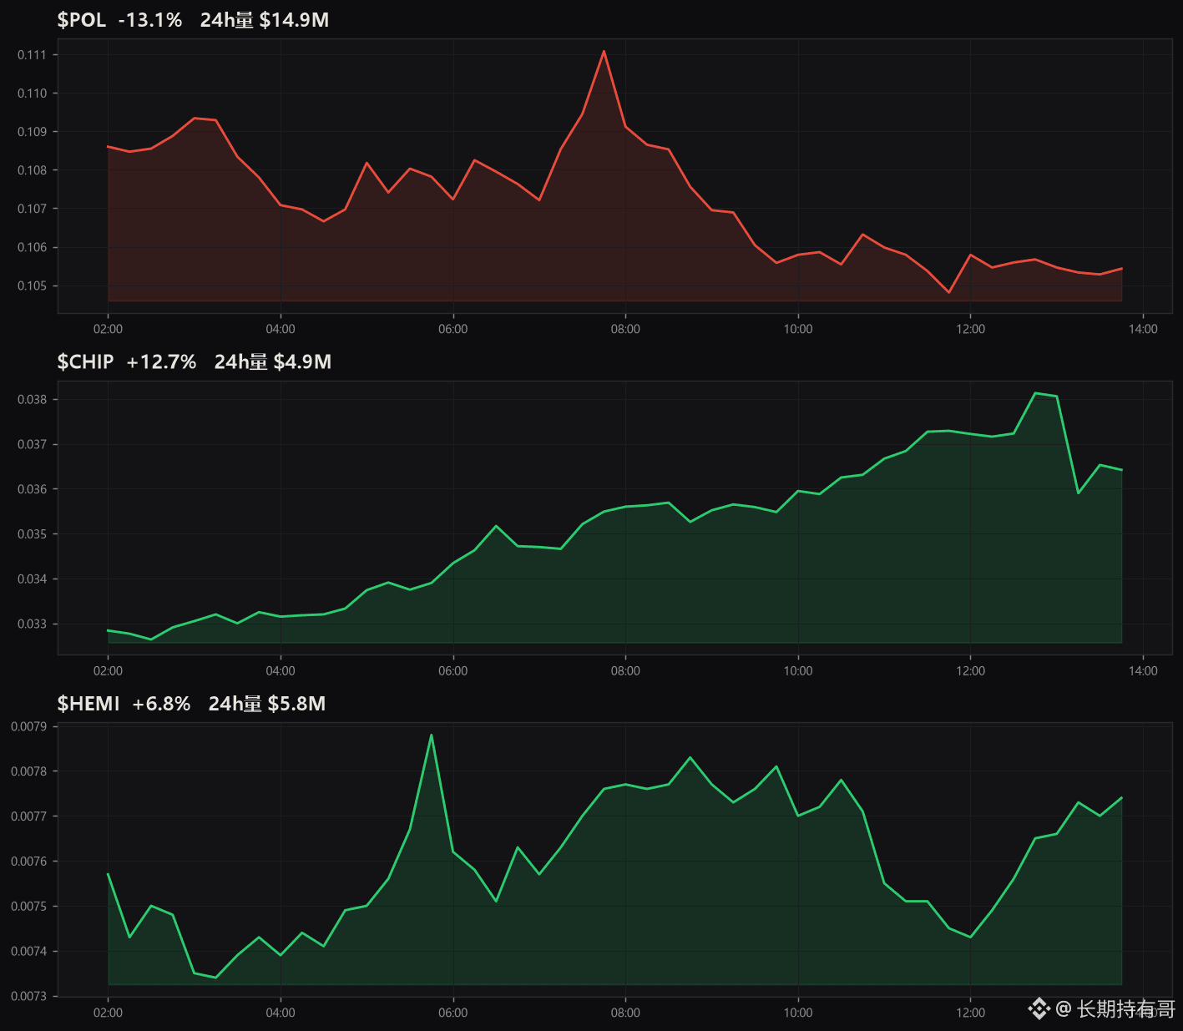Click the 0.037 price axis label

click(x=32, y=444)
